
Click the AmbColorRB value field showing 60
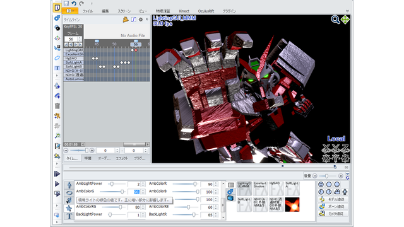(207, 207)
